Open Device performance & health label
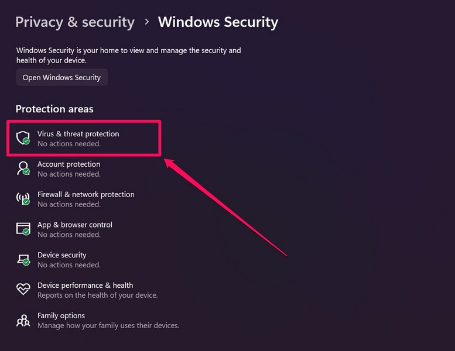 (85, 285)
